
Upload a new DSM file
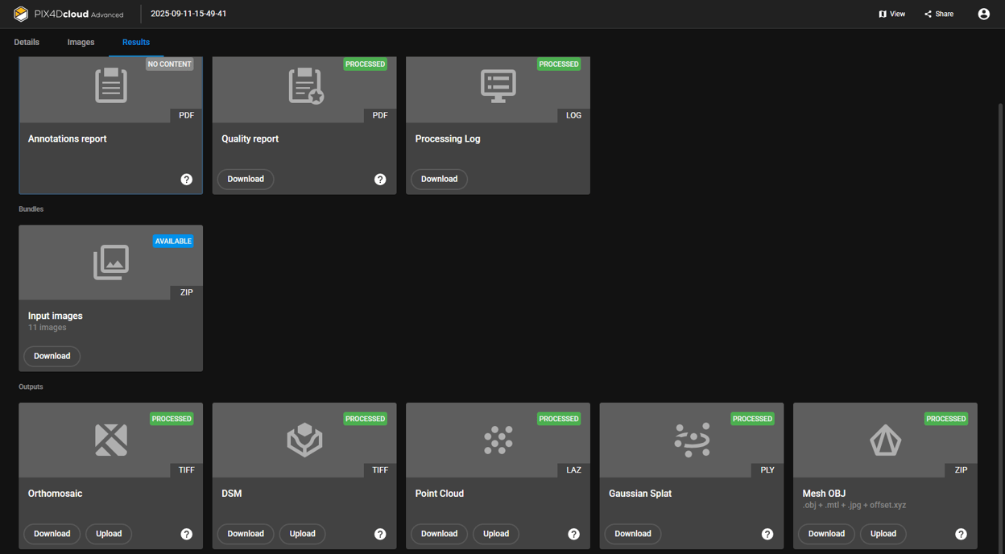(x=302, y=534)
